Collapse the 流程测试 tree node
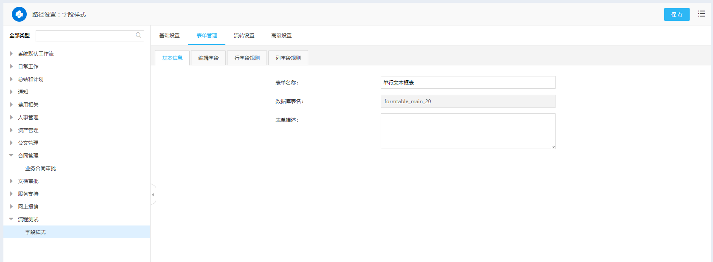Viewport: 713px width, 262px height. click(11, 220)
